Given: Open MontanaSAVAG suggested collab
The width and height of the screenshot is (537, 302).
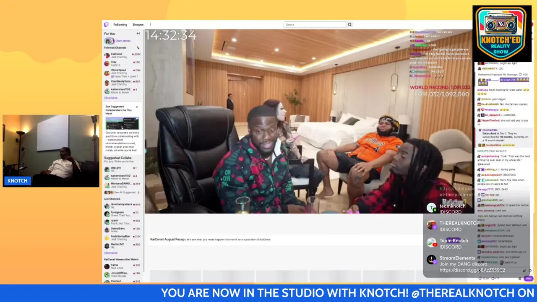Looking at the screenshot, I should (122, 185).
